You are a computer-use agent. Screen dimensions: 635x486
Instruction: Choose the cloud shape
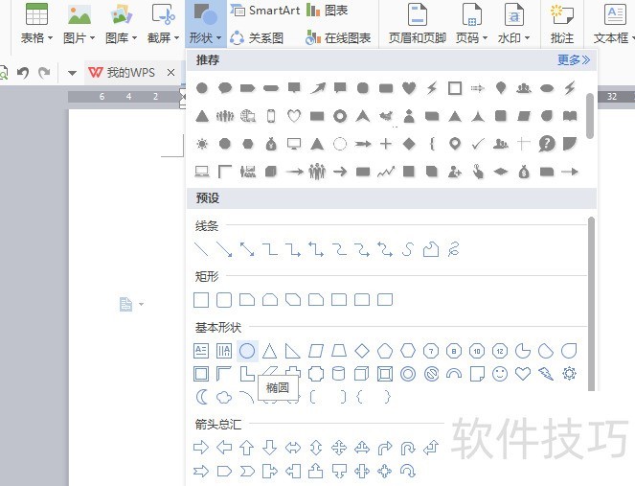pyautogui.click(x=224, y=397)
